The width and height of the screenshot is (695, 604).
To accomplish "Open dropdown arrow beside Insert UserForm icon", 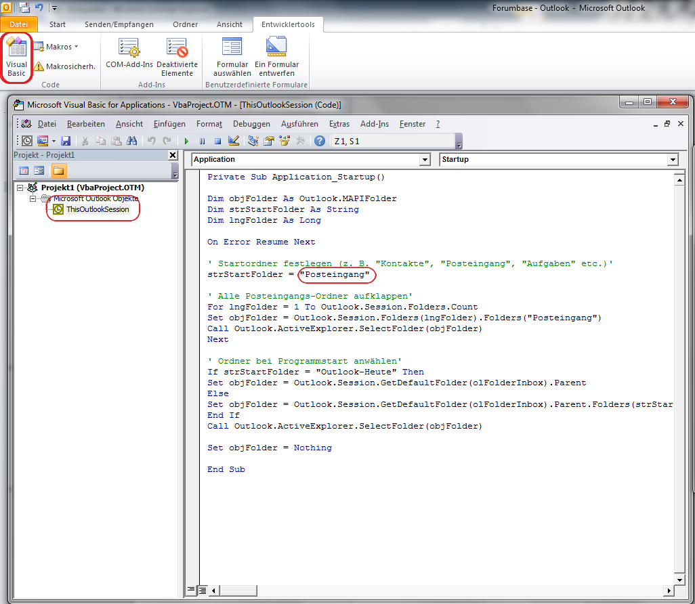I will pos(54,142).
